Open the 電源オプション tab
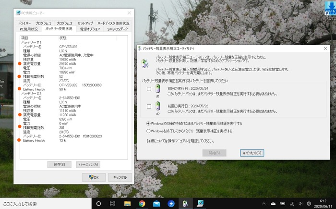This screenshot has height=209, width=336. coord(90,29)
